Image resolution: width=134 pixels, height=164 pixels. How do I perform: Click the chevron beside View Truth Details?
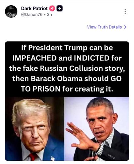pos(125,27)
